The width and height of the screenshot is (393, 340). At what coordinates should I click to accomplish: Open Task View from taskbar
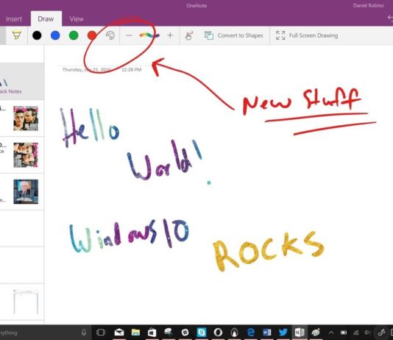coord(101,333)
